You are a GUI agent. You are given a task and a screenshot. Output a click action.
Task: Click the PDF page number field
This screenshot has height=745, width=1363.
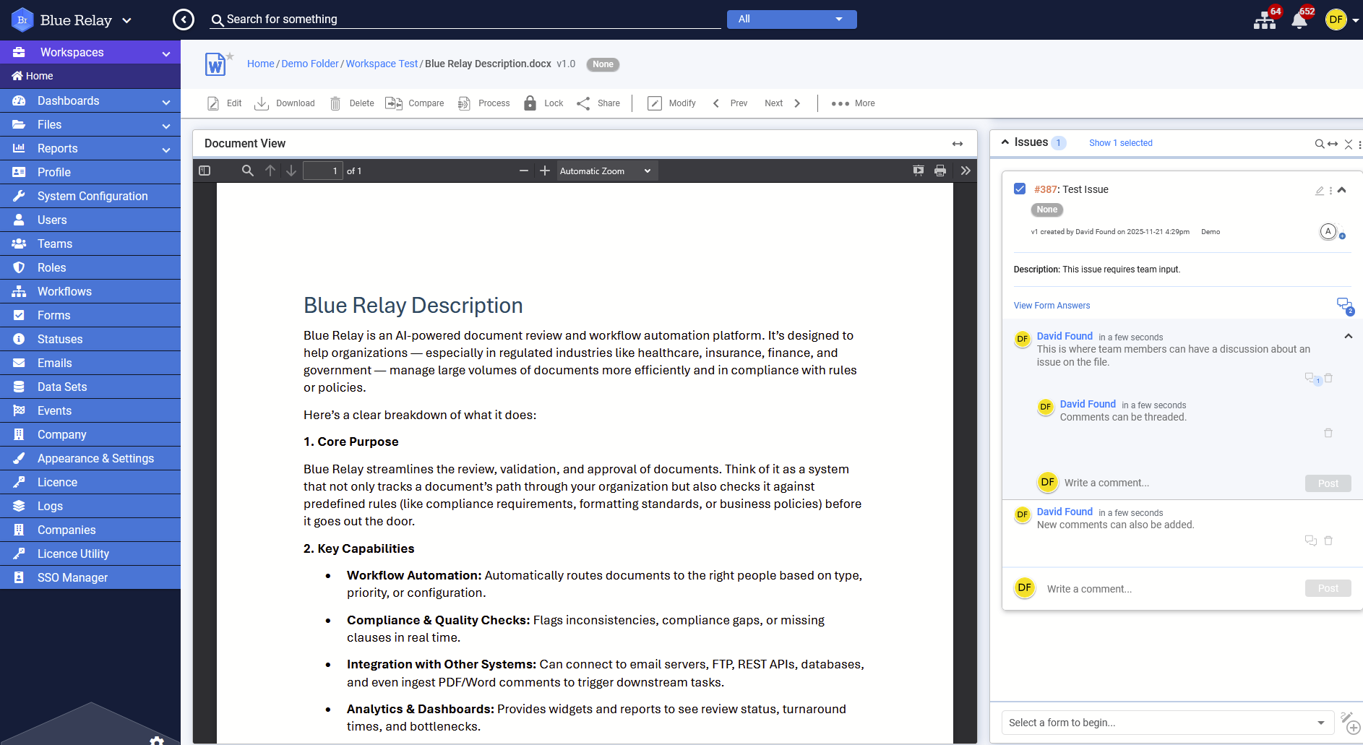click(322, 171)
